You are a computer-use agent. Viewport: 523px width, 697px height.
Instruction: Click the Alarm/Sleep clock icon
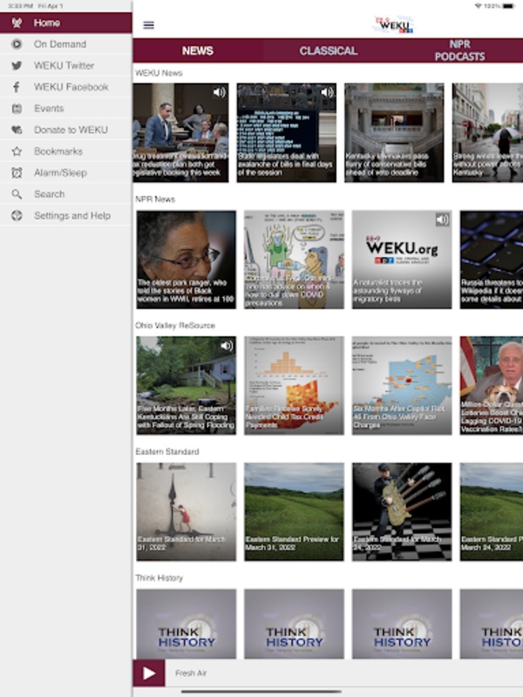coord(17,173)
